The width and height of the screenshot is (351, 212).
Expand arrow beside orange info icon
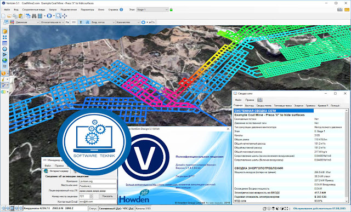tap(8, 73)
